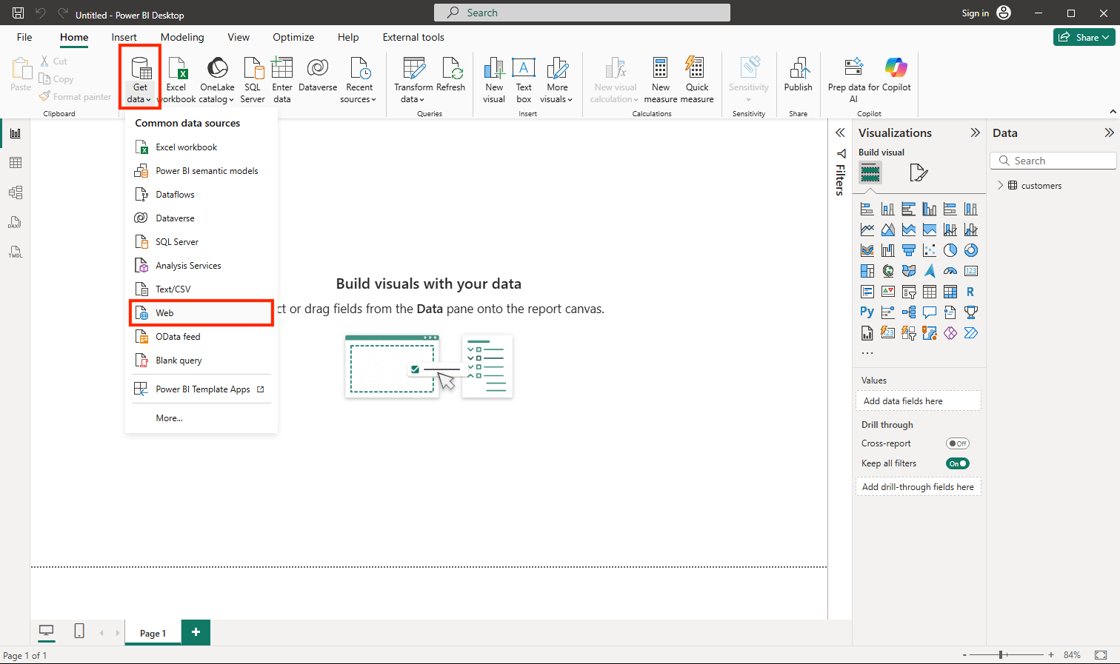
Task: Click the Data pane Search field
Action: (x=1053, y=161)
